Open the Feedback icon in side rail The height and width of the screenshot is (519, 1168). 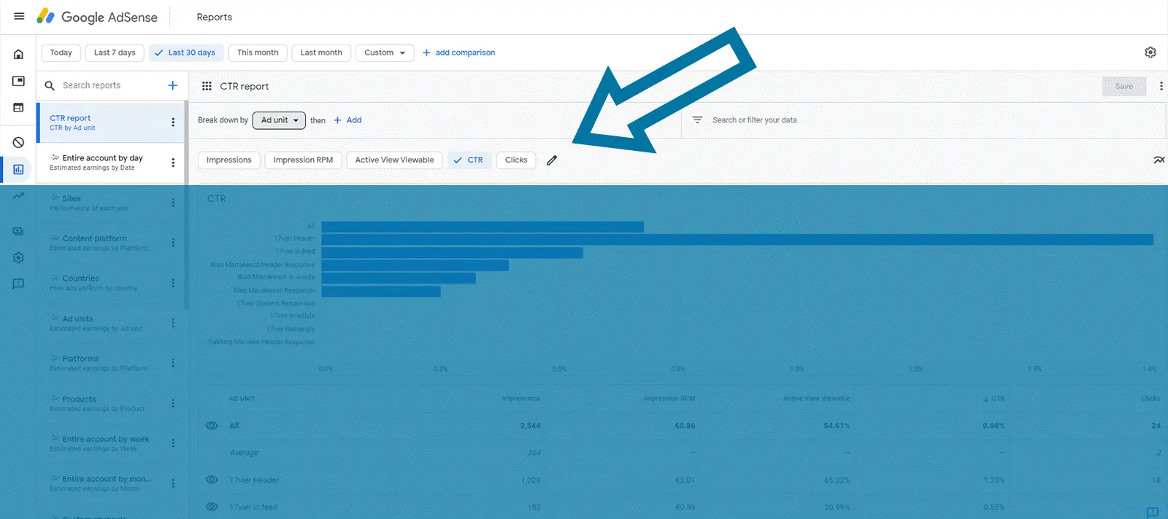(18, 284)
